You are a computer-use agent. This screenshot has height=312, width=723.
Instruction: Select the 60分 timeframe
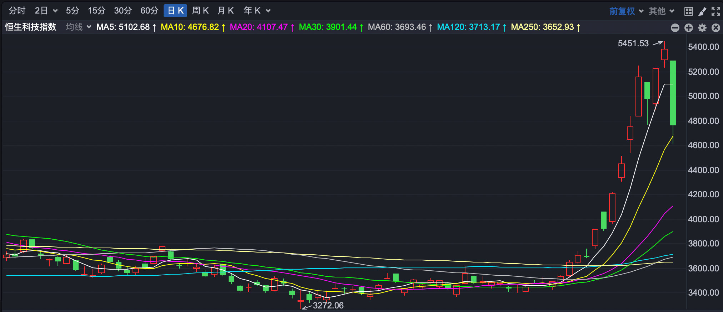tap(149, 11)
